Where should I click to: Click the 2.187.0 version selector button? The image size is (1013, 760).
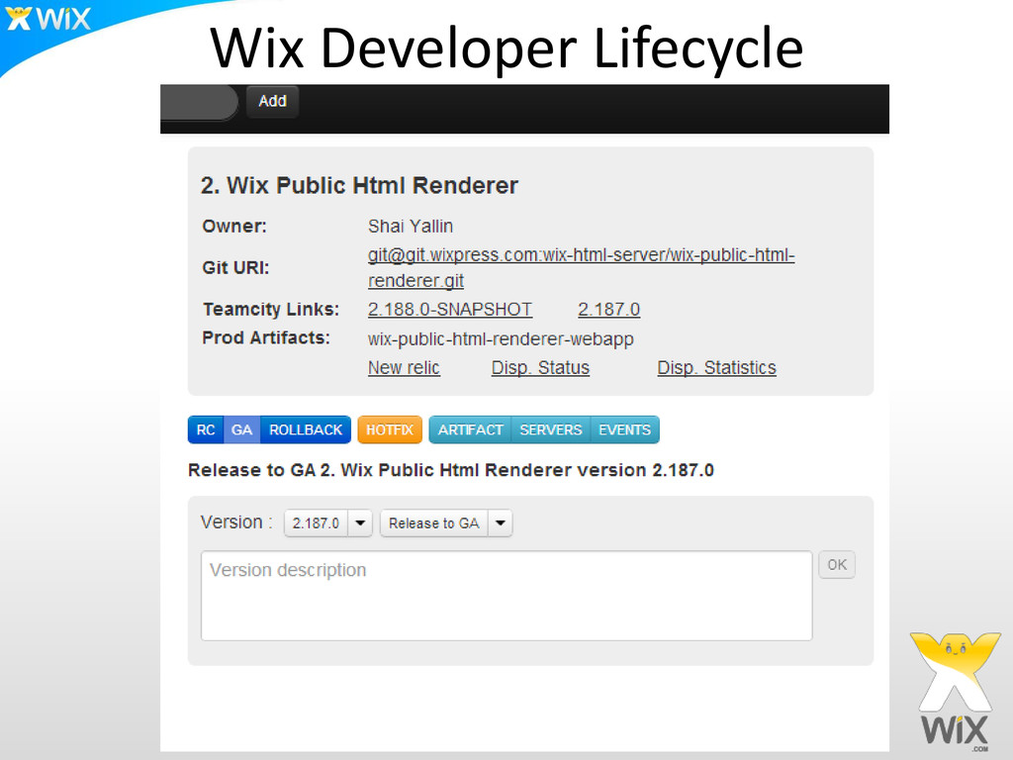[316, 522]
